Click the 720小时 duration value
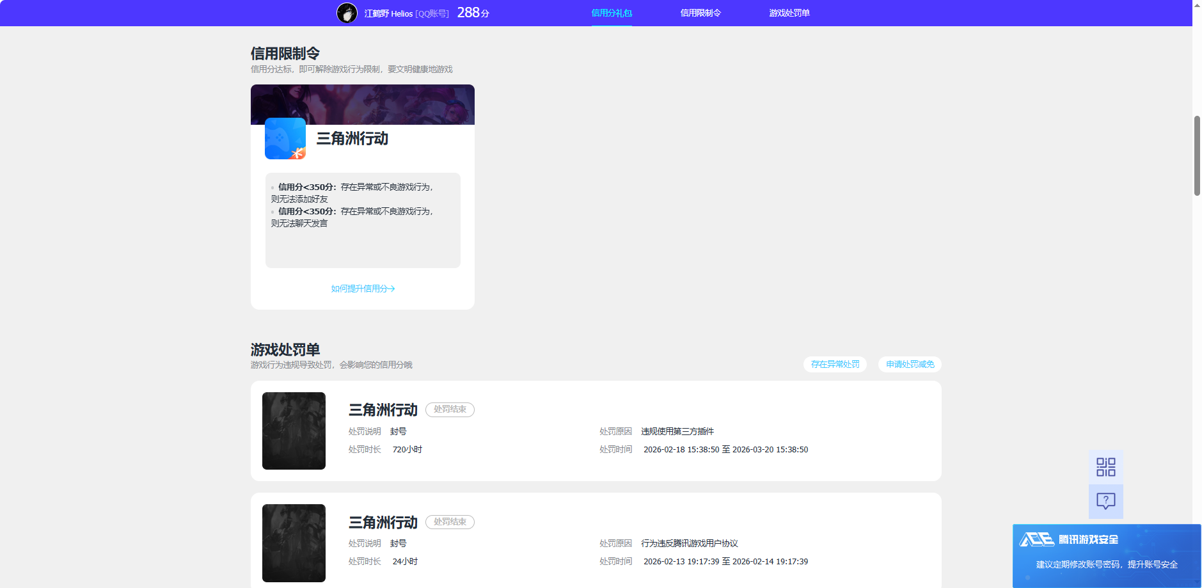The height and width of the screenshot is (588, 1202). click(x=407, y=450)
